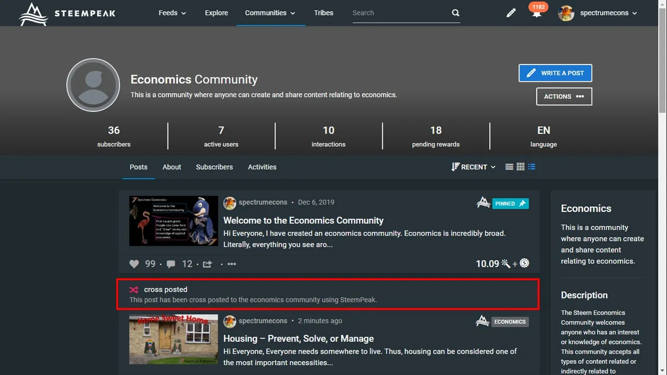Viewport: 667px width, 375px height.
Task: Click the SteemPeak logo beside PINNED badge
Action: click(483, 203)
